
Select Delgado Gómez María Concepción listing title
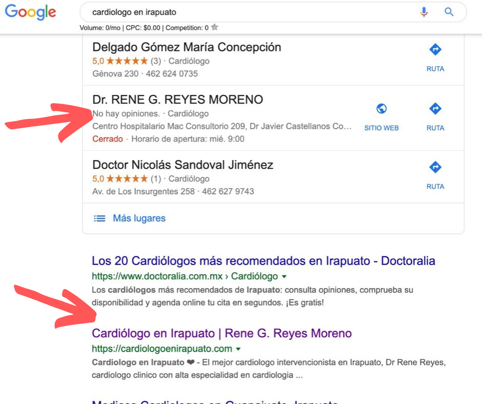pos(187,47)
